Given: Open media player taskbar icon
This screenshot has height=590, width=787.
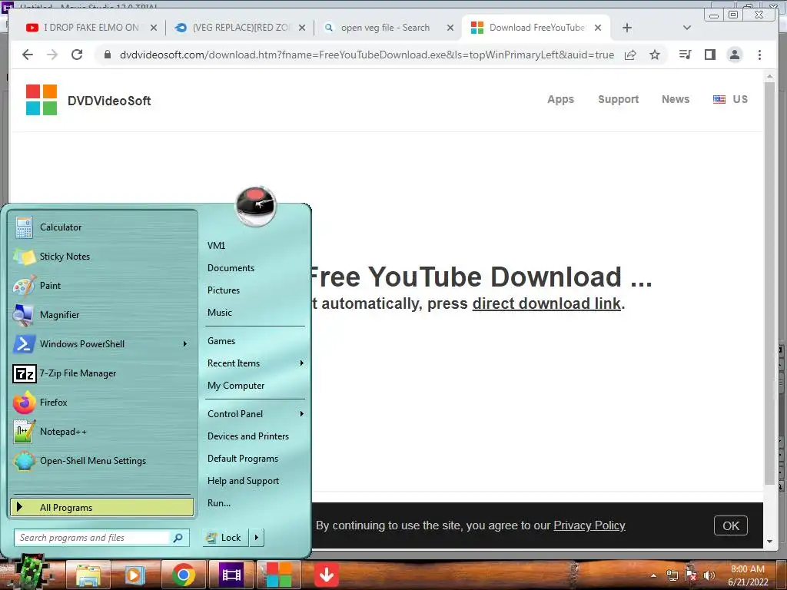Looking at the screenshot, I should click(134, 575).
